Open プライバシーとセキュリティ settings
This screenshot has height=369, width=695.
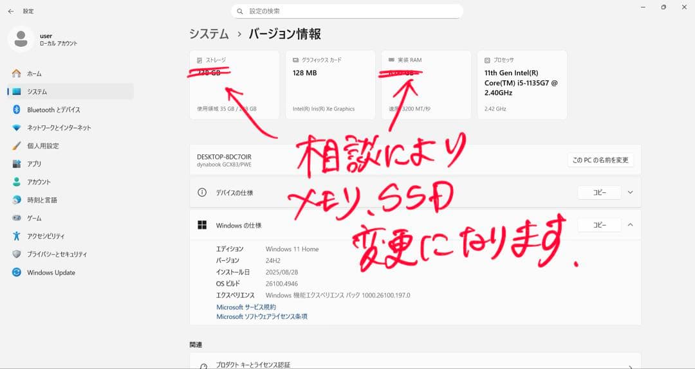[71, 255]
